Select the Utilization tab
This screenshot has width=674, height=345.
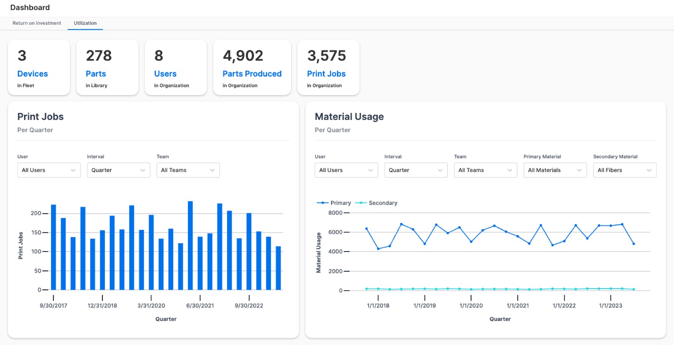[85, 23]
